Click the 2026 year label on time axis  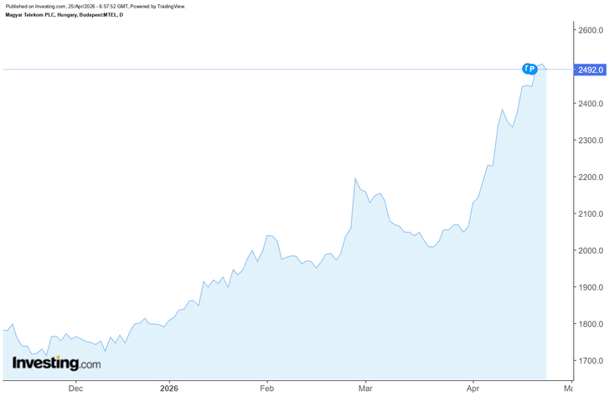click(169, 388)
